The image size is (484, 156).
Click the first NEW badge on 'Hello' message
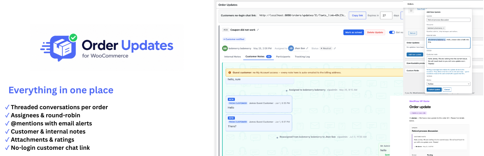pos(231,99)
